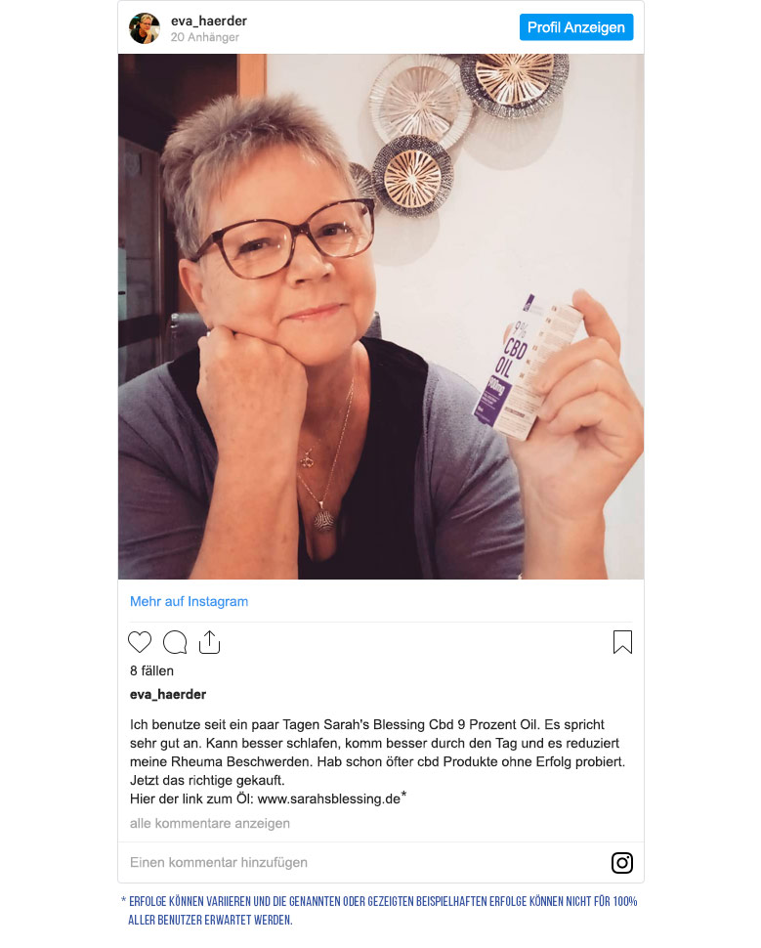761x948 pixels.
Task: Tap the share upload icon
Action: pos(209,642)
